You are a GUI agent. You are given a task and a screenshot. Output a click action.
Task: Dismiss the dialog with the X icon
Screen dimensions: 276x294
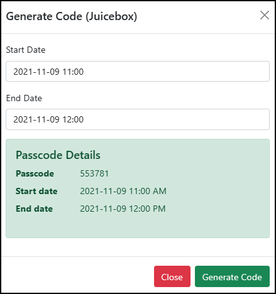tap(265, 15)
